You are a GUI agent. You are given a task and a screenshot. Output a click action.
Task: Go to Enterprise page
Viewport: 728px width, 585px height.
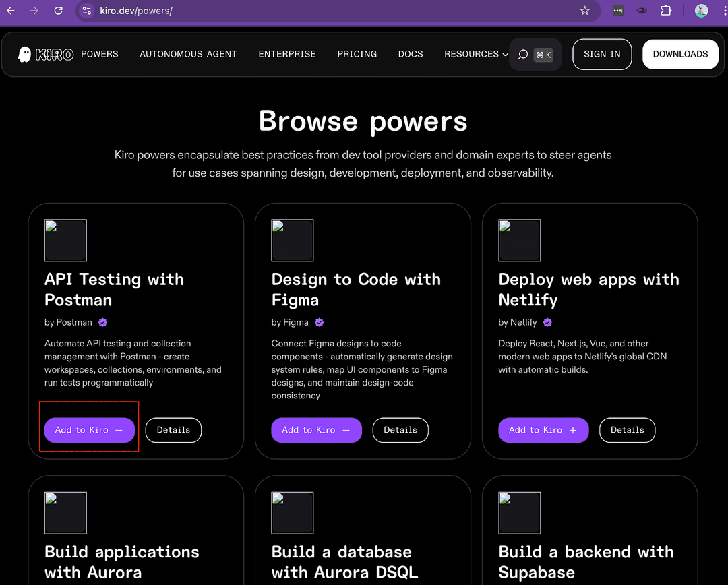point(287,55)
